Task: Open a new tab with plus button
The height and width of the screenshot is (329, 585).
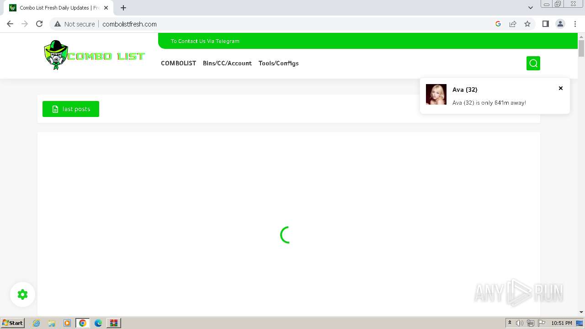Action: click(123, 8)
